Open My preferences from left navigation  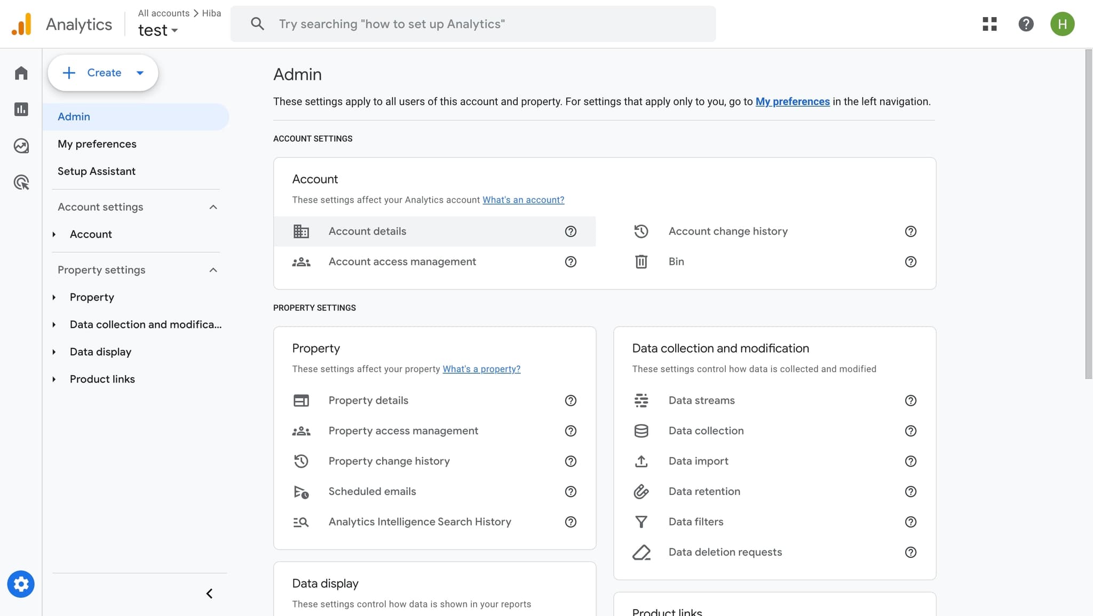97,143
